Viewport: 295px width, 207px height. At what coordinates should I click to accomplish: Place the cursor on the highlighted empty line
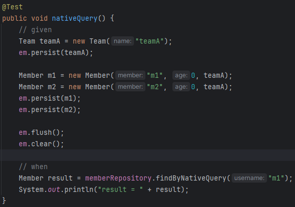(x=147, y=155)
